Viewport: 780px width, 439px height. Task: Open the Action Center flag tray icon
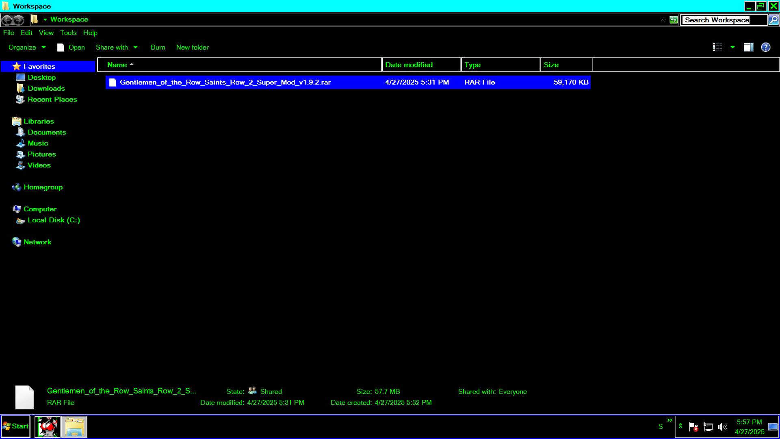[x=693, y=427]
